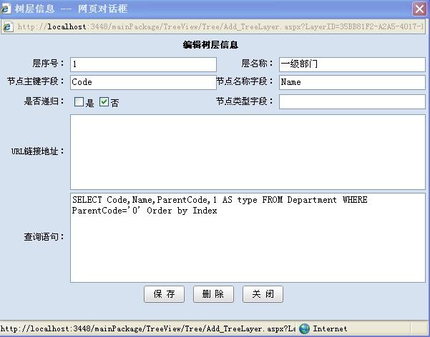Close the 树层信息 dialog window
The height and width of the screenshot is (337, 430).
(x=419, y=9)
